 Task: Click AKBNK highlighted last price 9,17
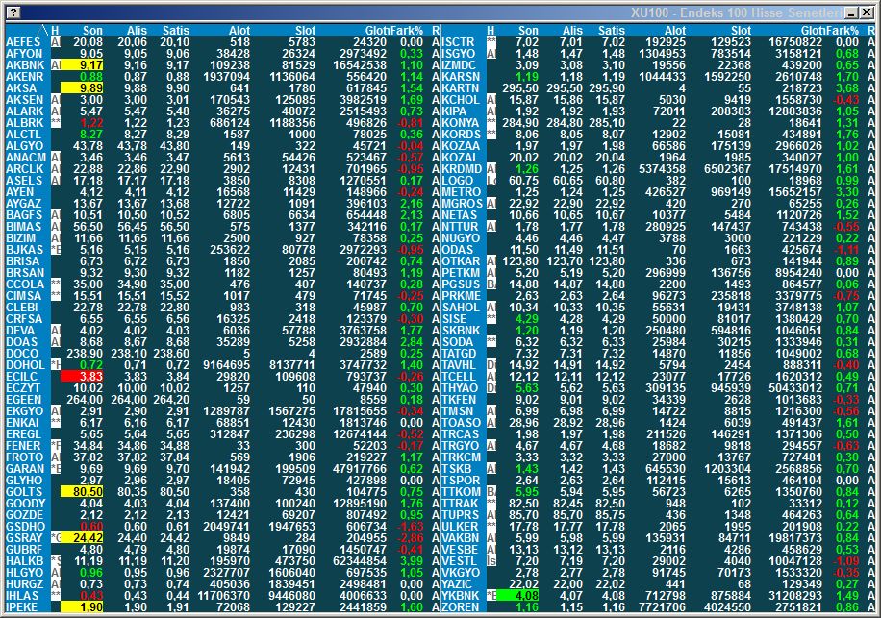[x=82, y=65]
